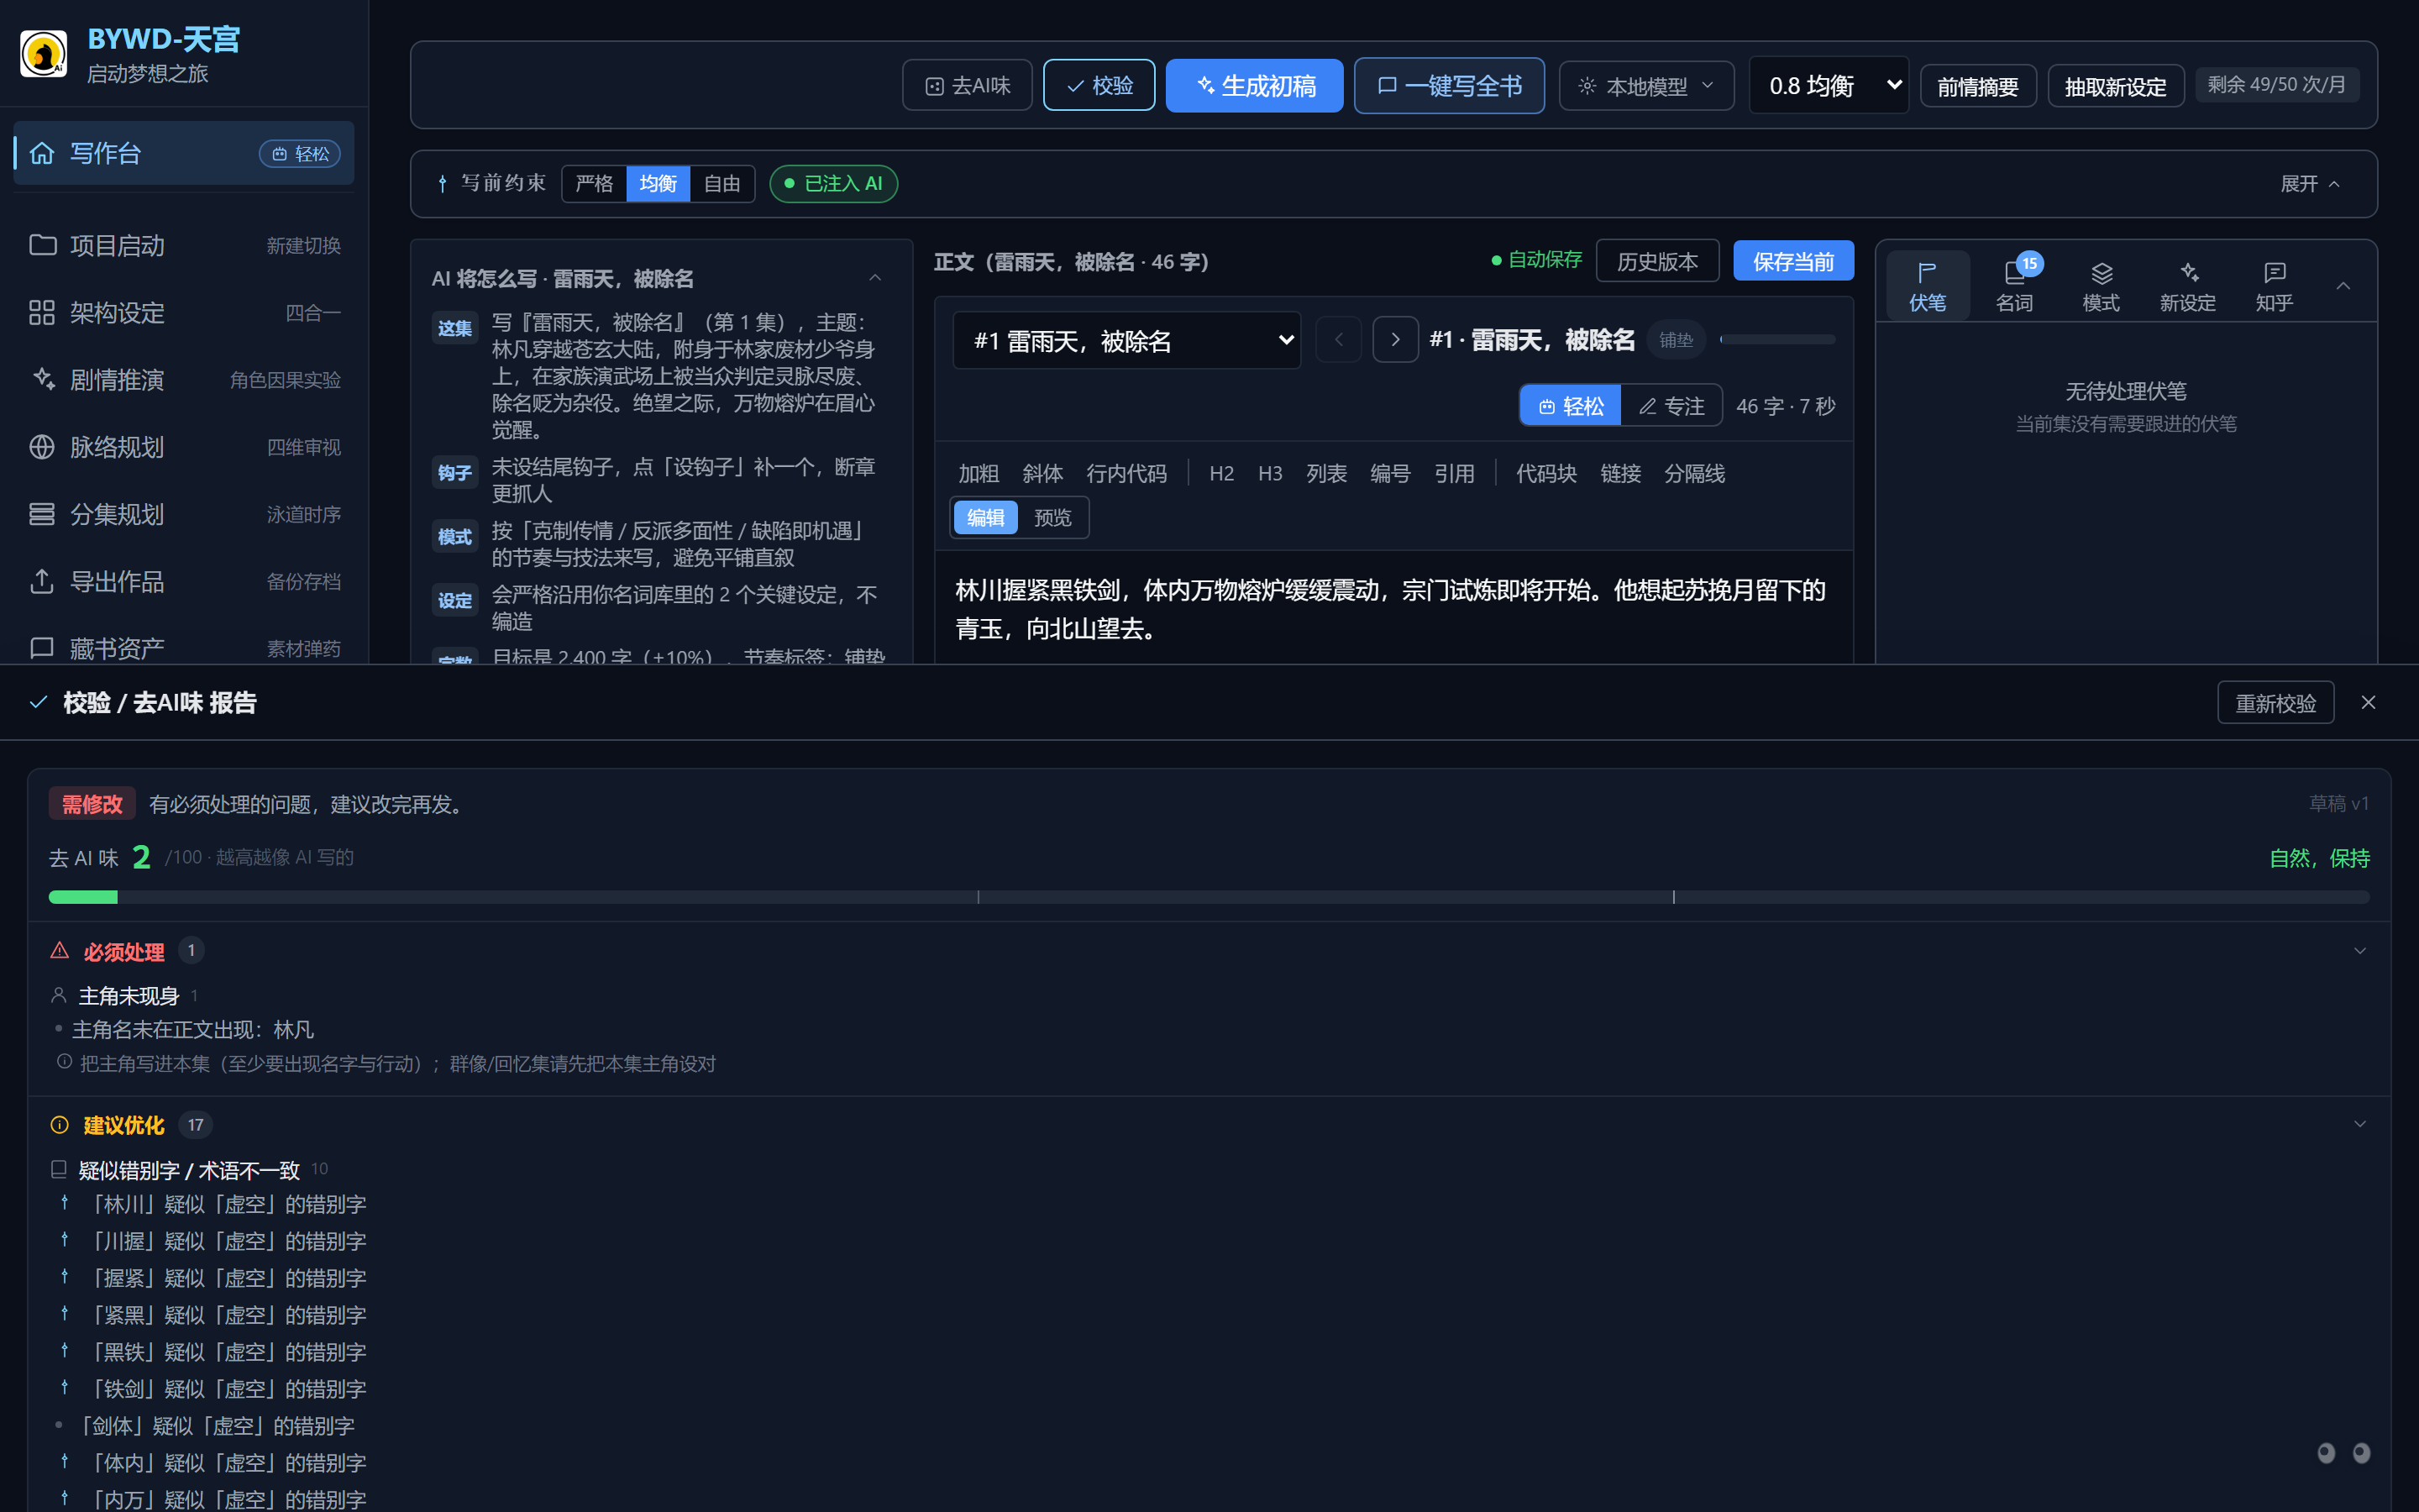Open the #1 雷雨天，被除名 episode dropdown

[1126, 341]
